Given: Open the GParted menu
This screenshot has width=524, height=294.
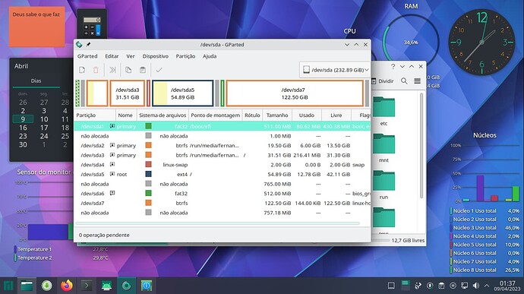Looking at the screenshot, I should [x=87, y=56].
